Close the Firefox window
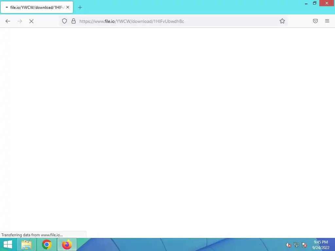The width and height of the screenshot is (335, 251). point(327,3)
